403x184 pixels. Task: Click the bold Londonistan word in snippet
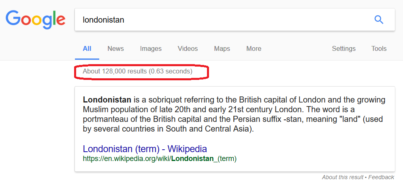pyautogui.click(x=107, y=100)
